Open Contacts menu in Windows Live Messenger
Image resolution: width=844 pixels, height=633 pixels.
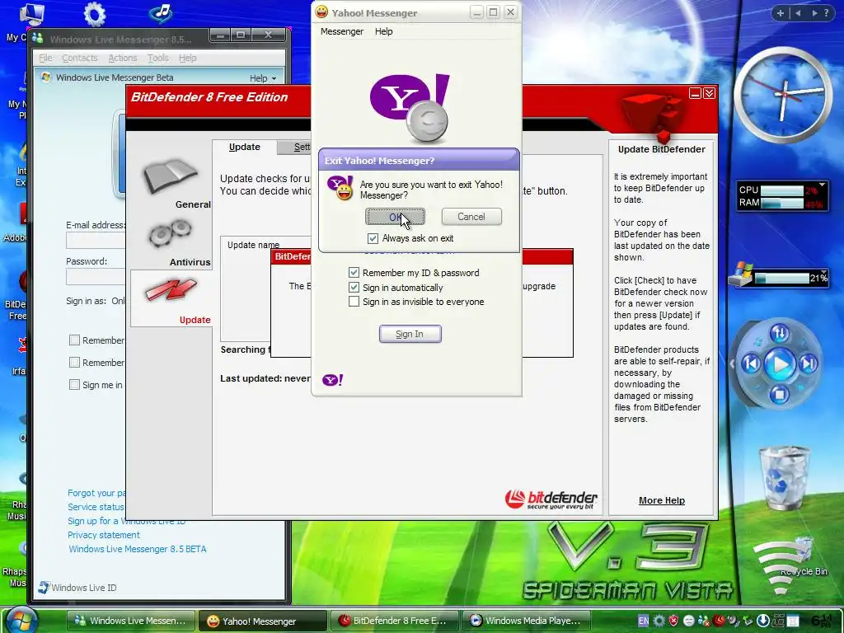pyautogui.click(x=80, y=58)
